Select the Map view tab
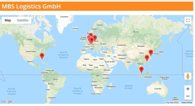This screenshot has width=195, height=106. point(8,20)
